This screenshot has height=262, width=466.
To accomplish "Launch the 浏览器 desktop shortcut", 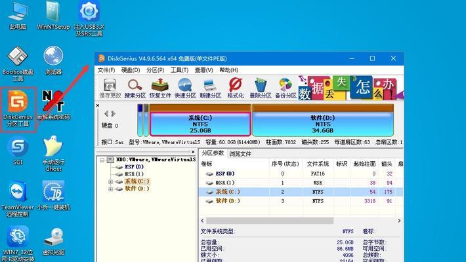I will point(54,60).
